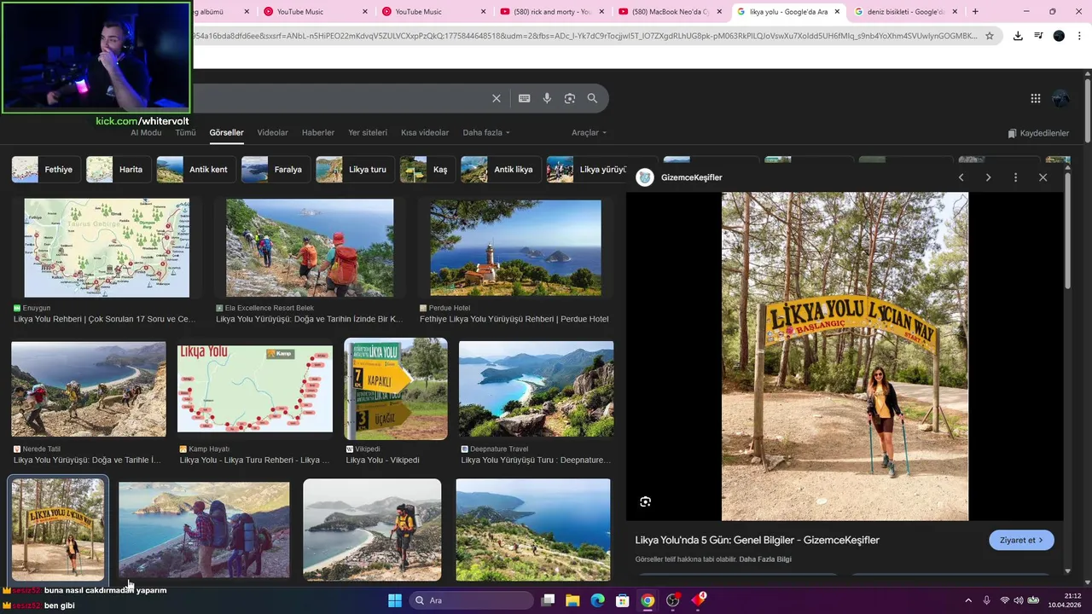Image resolution: width=1092 pixels, height=614 pixels.
Task: Show the previous image in preview panel
Action: pos(961,177)
